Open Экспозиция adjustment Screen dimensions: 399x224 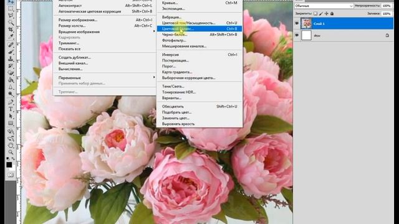(x=199, y=9)
